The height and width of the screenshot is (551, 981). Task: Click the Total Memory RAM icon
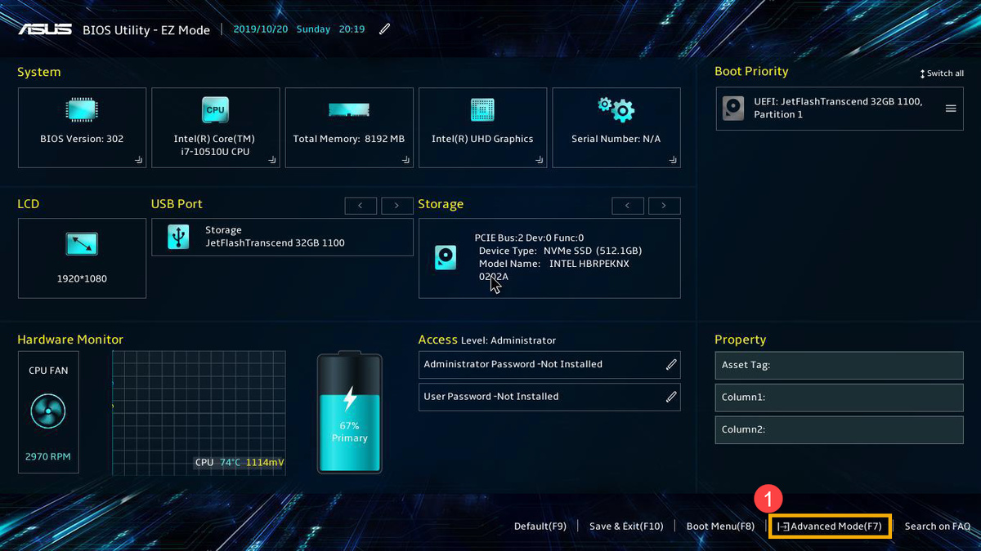click(349, 109)
